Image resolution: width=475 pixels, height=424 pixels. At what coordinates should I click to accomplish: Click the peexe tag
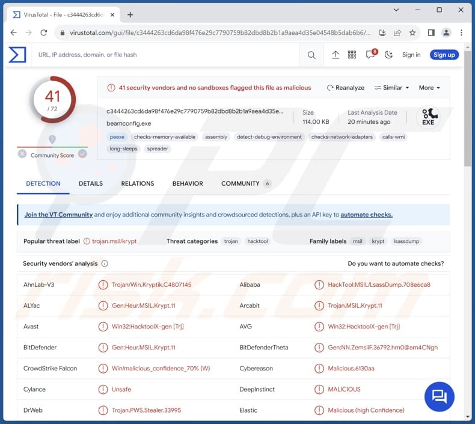click(x=117, y=137)
